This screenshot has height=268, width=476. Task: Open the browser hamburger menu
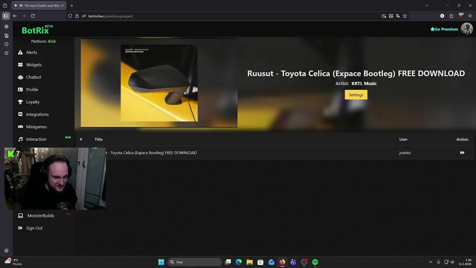(470, 16)
